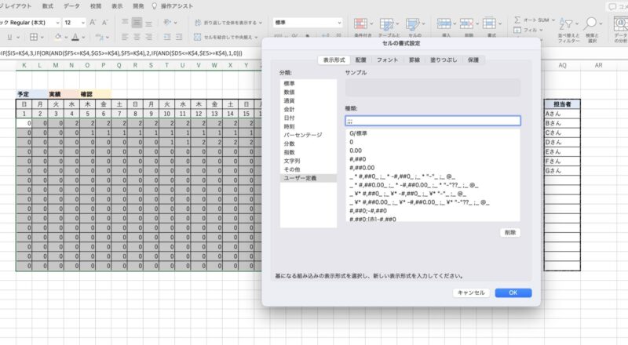628x345 pixels.
Task: Switch to the 罫線 tab in dialog
Action: (414, 60)
